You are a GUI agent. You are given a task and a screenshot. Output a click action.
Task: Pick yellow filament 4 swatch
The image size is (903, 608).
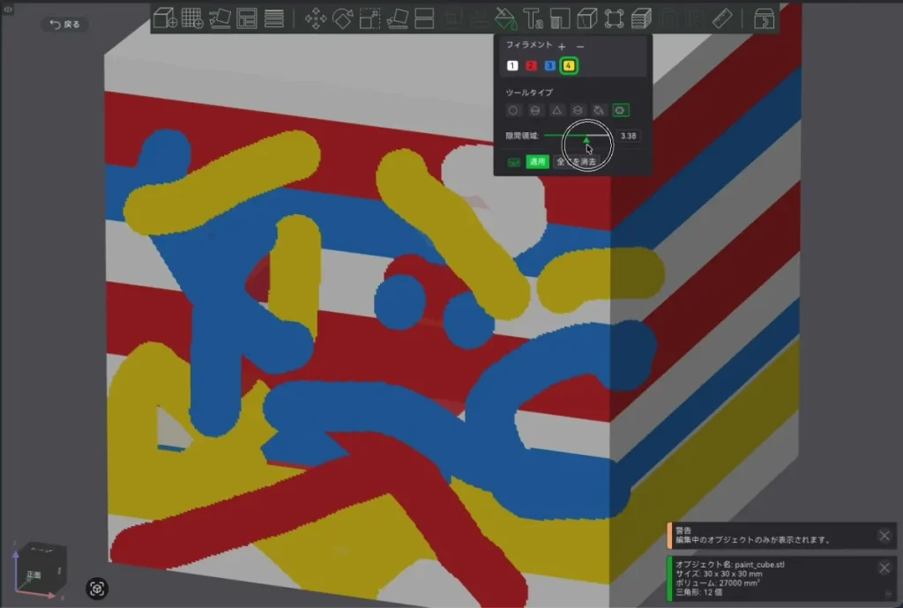click(569, 65)
